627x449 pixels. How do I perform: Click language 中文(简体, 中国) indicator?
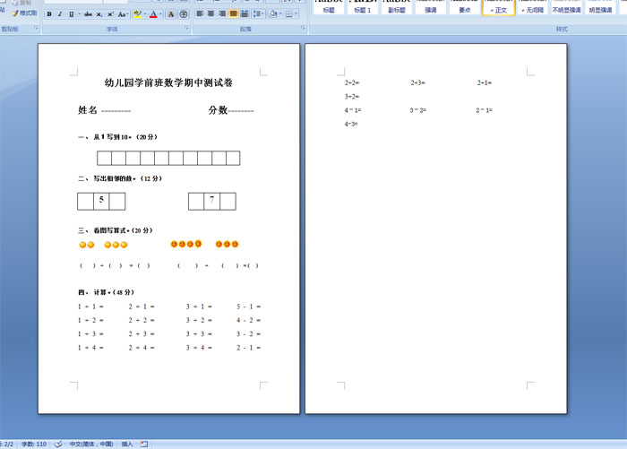91,444
